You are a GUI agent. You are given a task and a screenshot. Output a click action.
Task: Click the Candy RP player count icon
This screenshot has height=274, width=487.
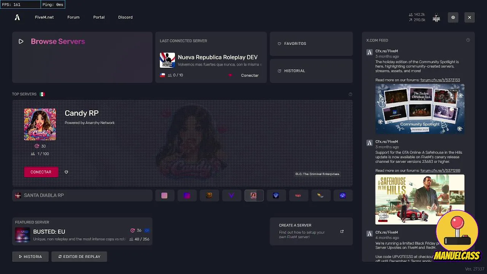tap(33, 154)
